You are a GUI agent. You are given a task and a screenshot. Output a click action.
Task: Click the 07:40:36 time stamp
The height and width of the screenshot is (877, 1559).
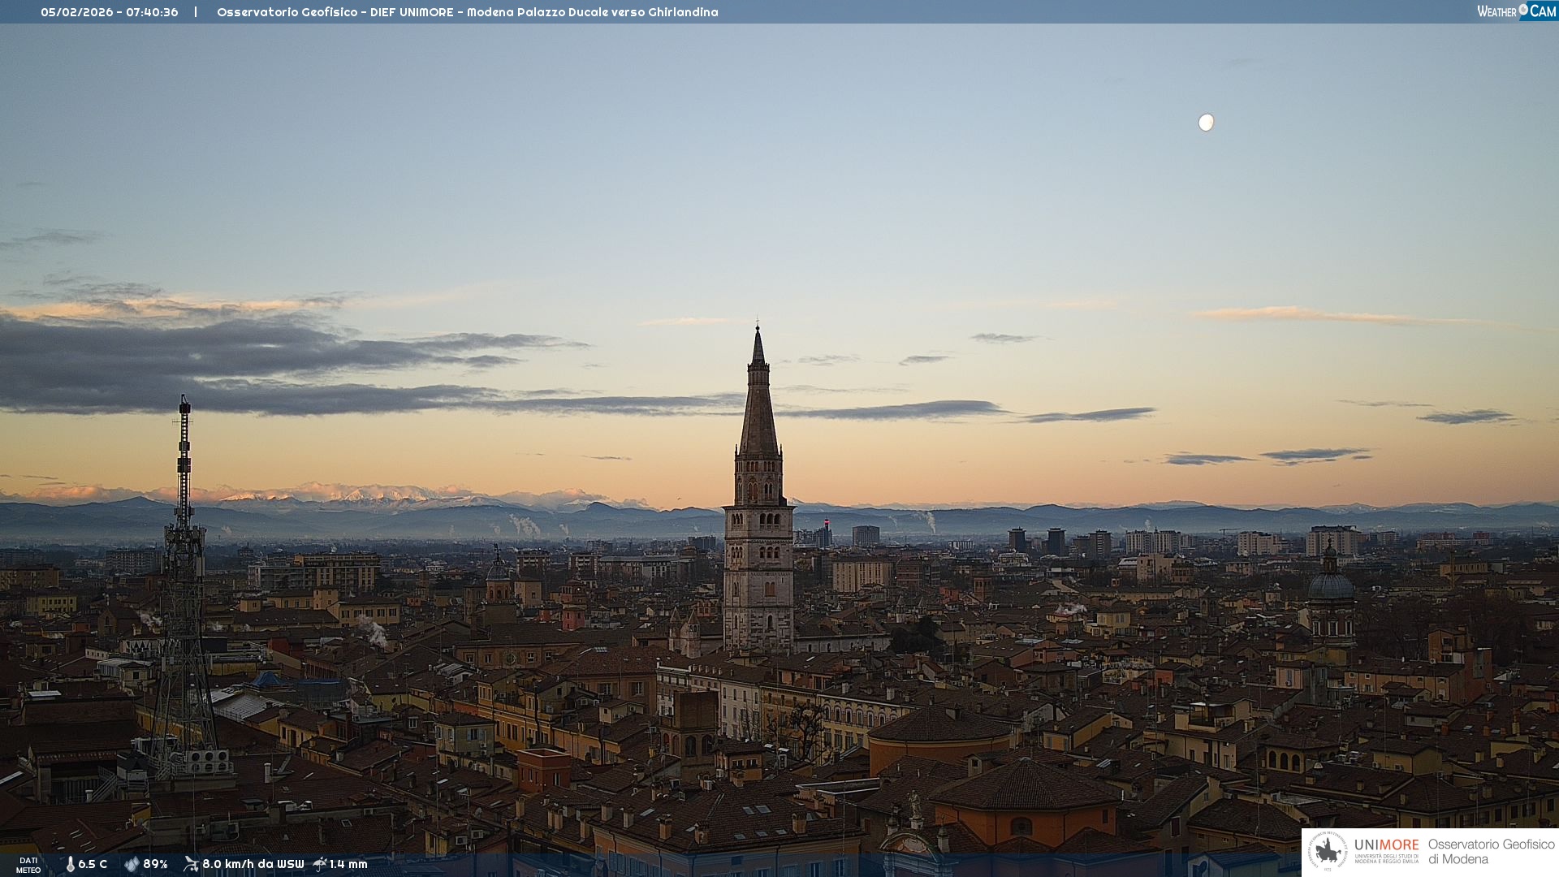pos(152,12)
